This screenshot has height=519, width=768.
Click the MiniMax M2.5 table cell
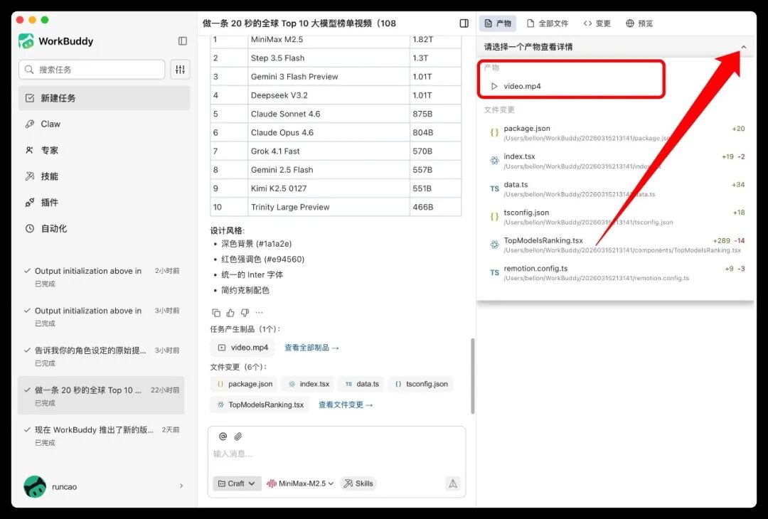328,40
